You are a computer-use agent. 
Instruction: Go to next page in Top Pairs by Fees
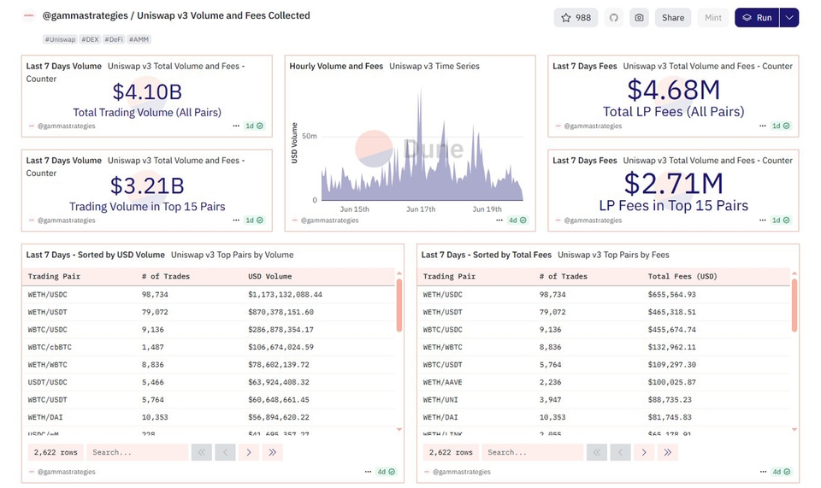coord(644,452)
